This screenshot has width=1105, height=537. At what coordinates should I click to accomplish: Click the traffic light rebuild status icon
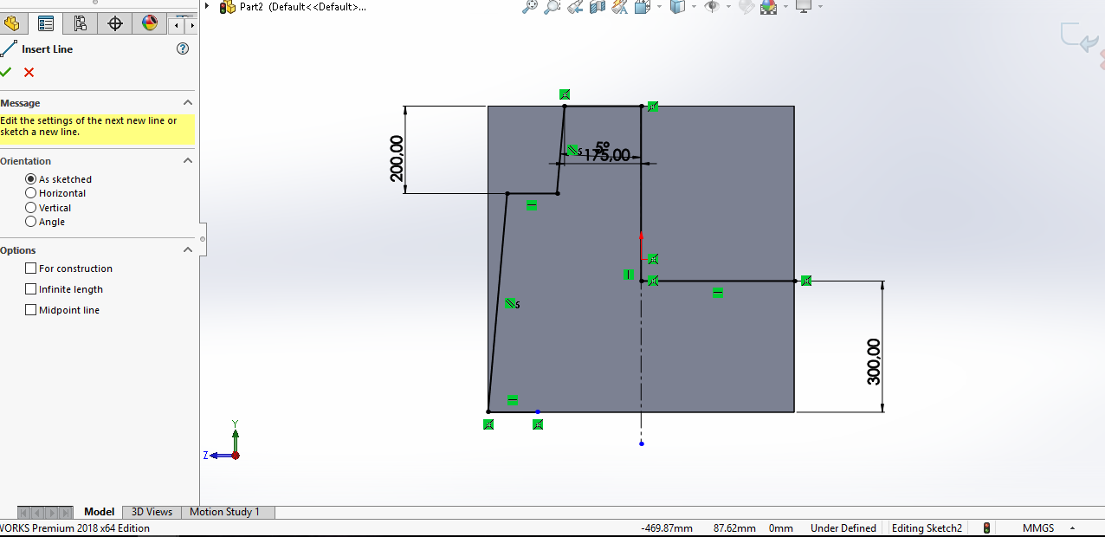pos(986,528)
